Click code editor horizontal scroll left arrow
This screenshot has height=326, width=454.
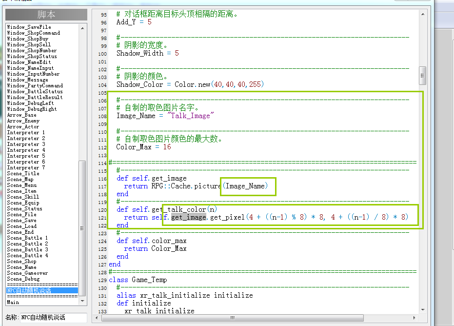click(97, 318)
